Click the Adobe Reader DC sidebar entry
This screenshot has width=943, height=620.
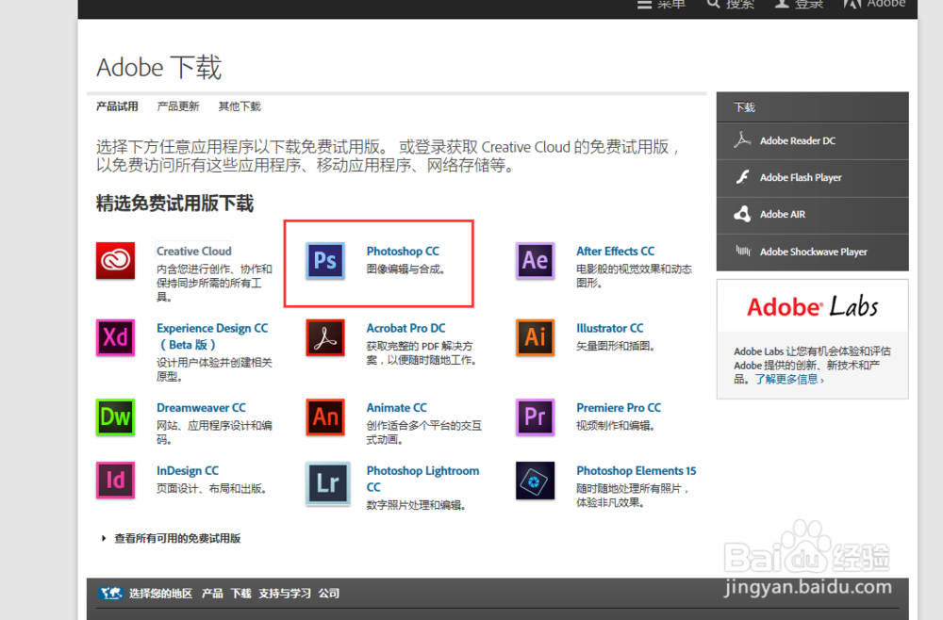813,140
